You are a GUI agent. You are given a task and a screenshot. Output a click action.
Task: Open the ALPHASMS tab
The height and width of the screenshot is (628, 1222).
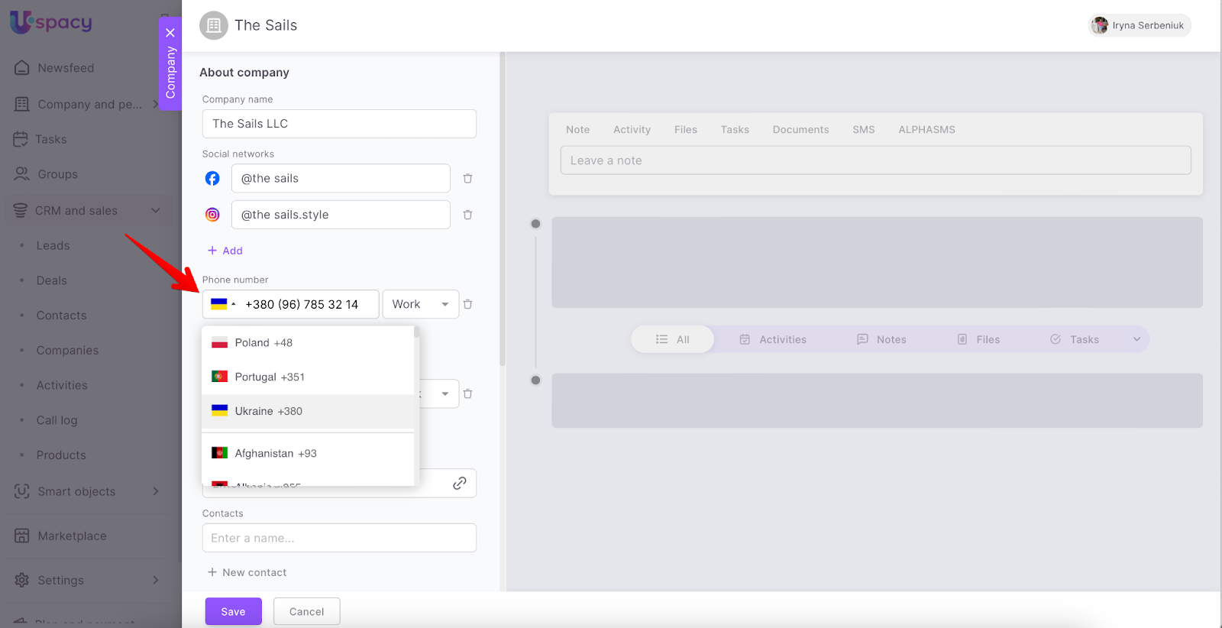coord(926,130)
